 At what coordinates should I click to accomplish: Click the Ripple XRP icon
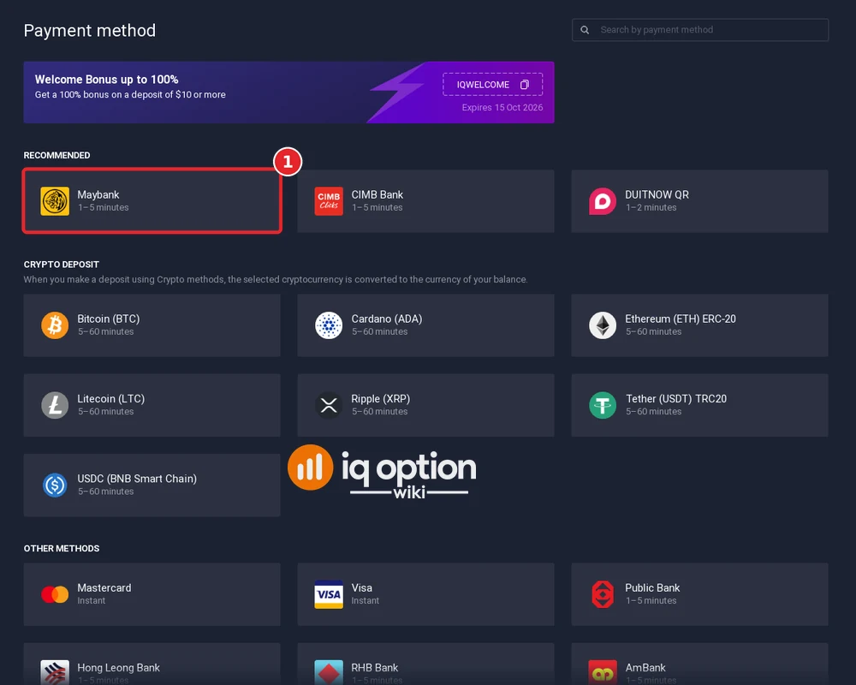coord(329,405)
